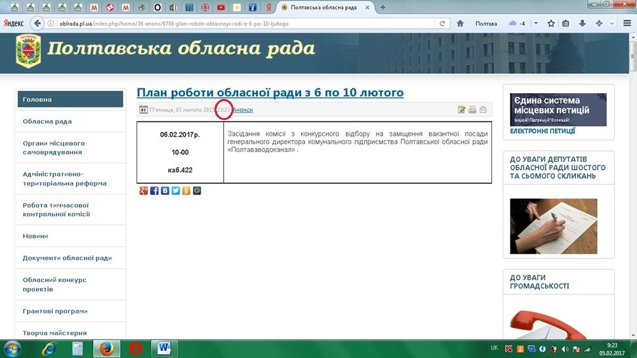Image resolution: width=637 pixels, height=358 pixels.
Task: Share article on VKontakte
Action: 165,191
